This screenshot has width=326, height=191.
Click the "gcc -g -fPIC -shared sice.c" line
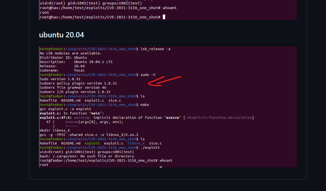(x=89, y=135)
